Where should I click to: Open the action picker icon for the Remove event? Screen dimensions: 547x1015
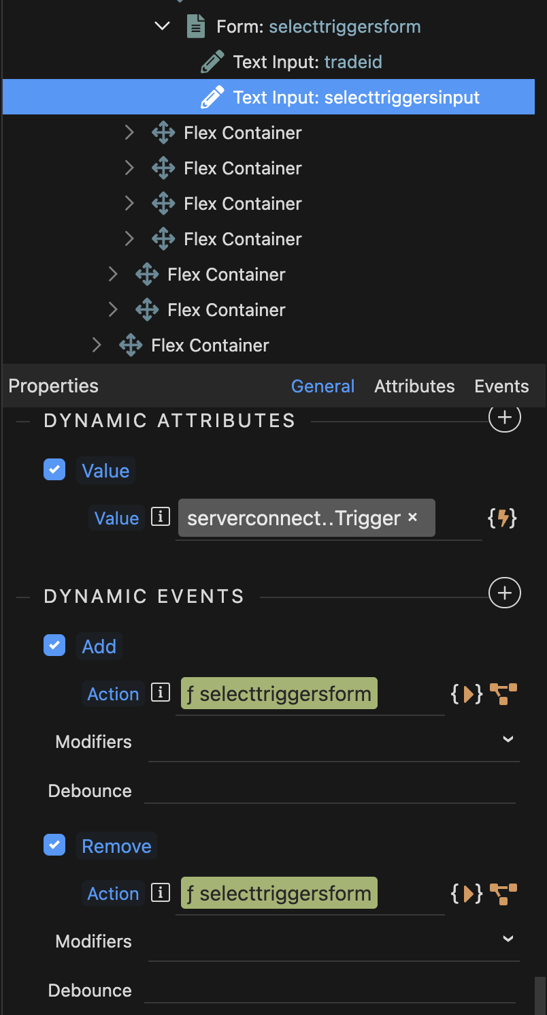click(x=467, y=893)
